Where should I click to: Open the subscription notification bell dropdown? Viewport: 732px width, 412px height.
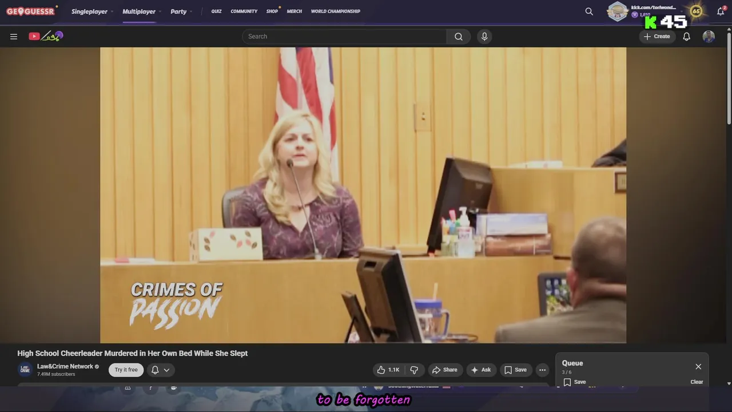(x=161, y=370)
